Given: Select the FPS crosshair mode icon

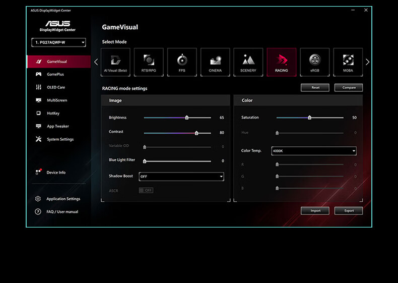Looking at the screenshot, I should pyautogui.click(x=182, y=62).
